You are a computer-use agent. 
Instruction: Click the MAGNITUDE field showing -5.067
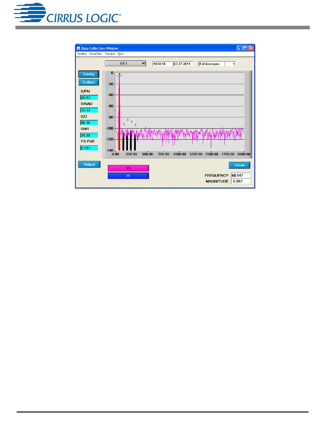[241, 181]
